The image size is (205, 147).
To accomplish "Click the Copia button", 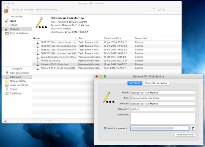I will pyautogui.click(x=49, y=121).
